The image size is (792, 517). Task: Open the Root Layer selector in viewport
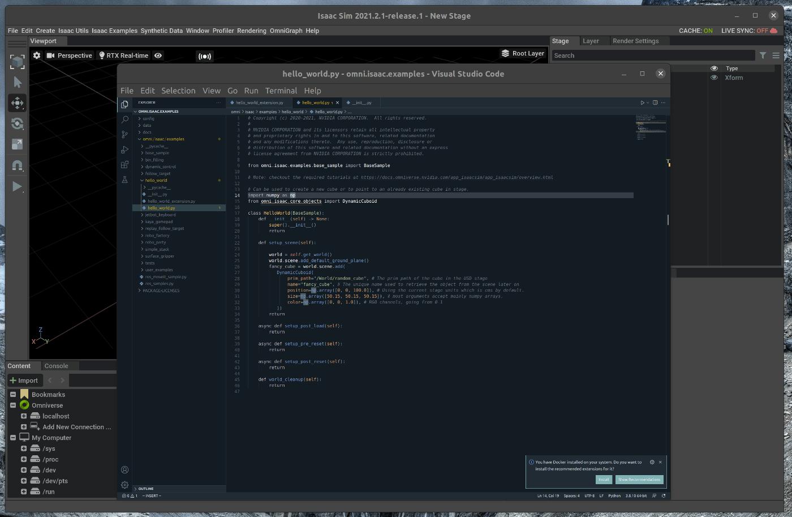tap(523, 53)
